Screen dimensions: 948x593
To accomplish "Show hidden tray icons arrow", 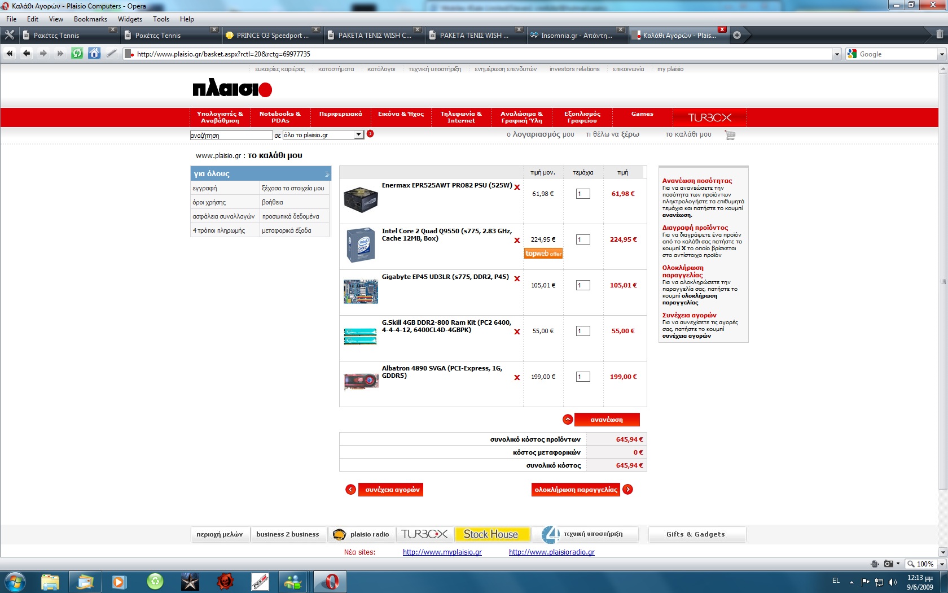I will pos(852,582).
